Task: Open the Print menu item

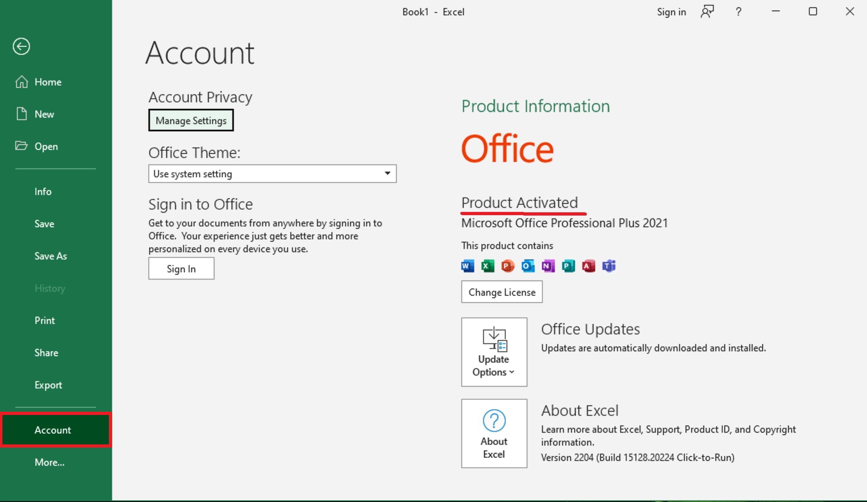Action: pos(44,320)
